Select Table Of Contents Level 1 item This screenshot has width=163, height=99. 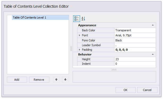[40, 18]
